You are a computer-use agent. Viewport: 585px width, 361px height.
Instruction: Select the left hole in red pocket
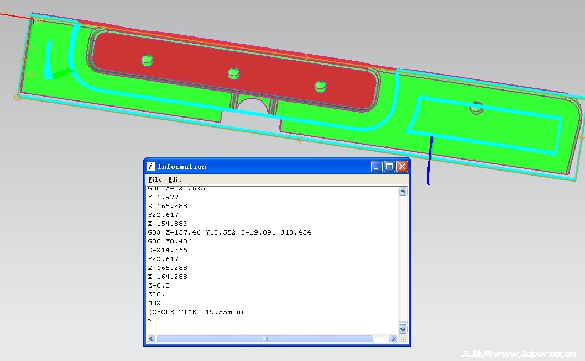click(147, 60)
